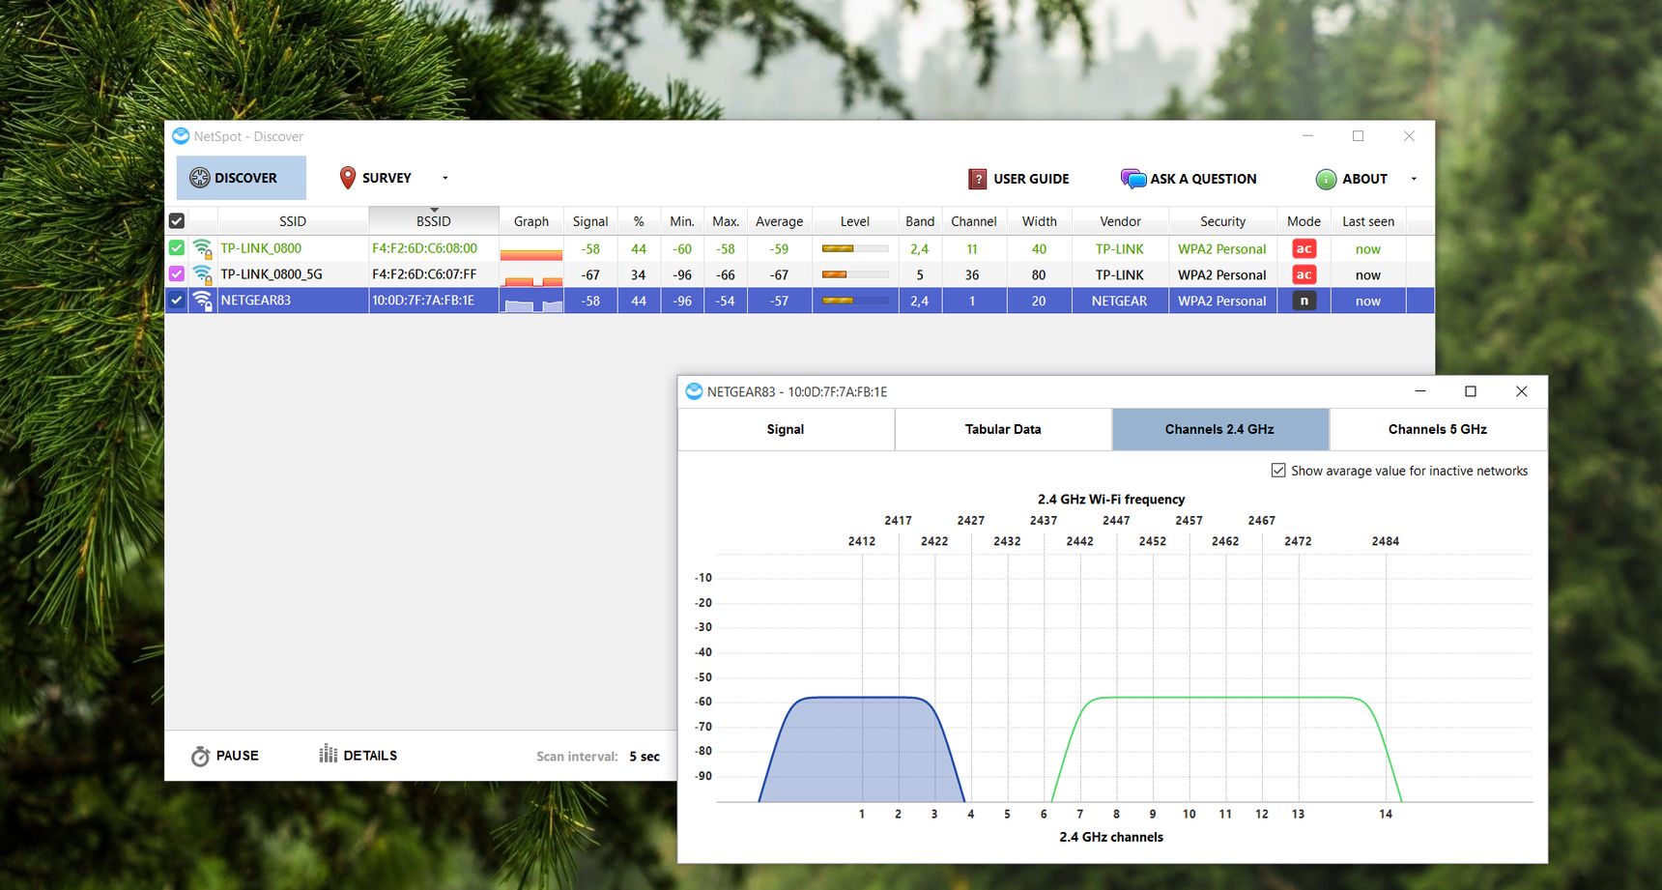The height and width of the screenshot is (890, 1662).
Task: Sort by the Mode column header
Action: (1304, 221)
